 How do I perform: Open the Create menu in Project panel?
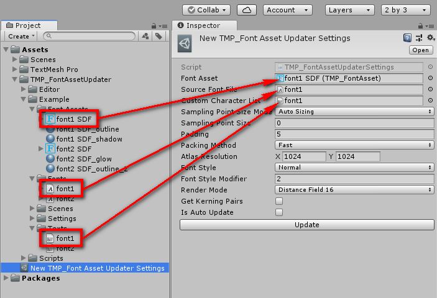point(21,37)
